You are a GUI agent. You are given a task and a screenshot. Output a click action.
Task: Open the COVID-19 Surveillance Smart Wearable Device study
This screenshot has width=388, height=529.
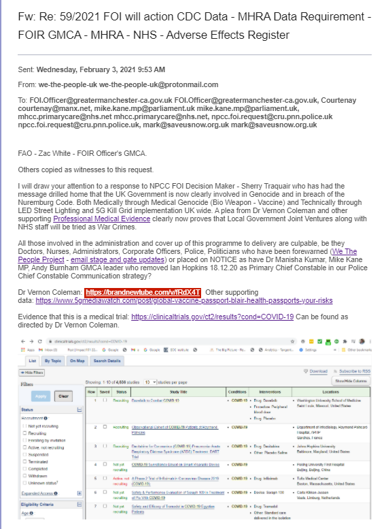click(175, 464)
